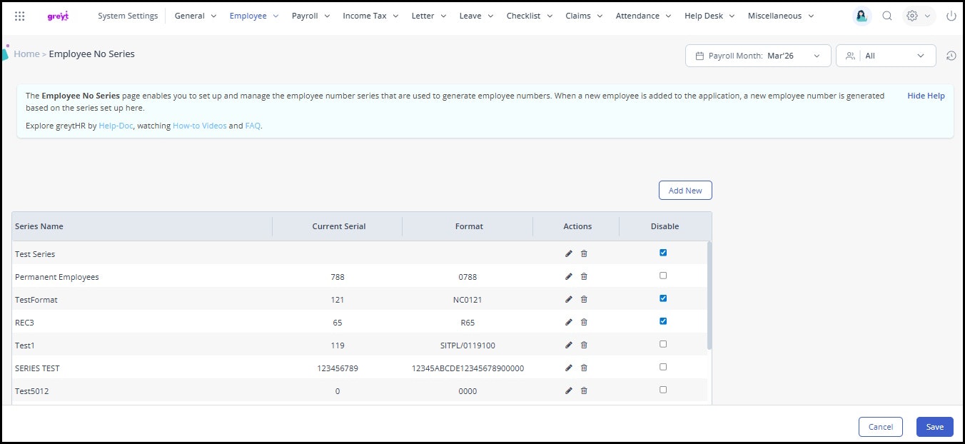The height and width of the screenshot is (444, 965).
Task: Open the Income Tax menu
Action: pos(369,16)
